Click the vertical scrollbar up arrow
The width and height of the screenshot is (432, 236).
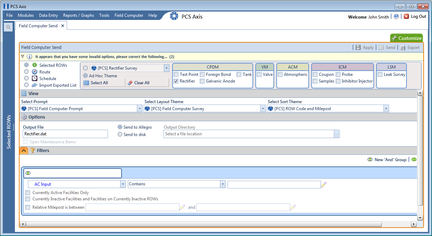coord(420,93)
